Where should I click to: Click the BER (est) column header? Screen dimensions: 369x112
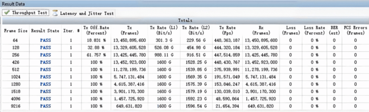[x=334, y=30]
